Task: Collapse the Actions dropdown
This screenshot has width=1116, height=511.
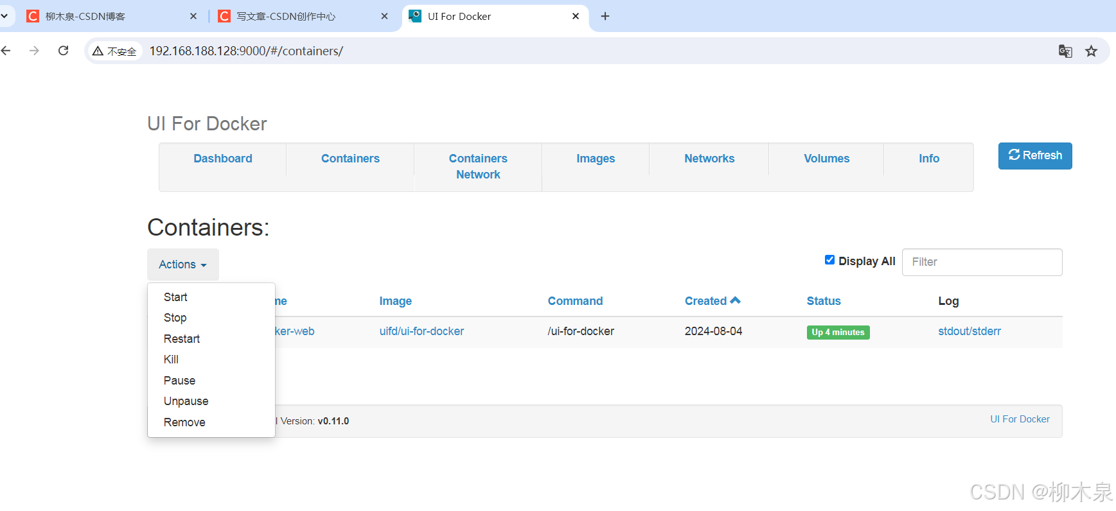Action: pyautogui.click(x=183, y=264)
